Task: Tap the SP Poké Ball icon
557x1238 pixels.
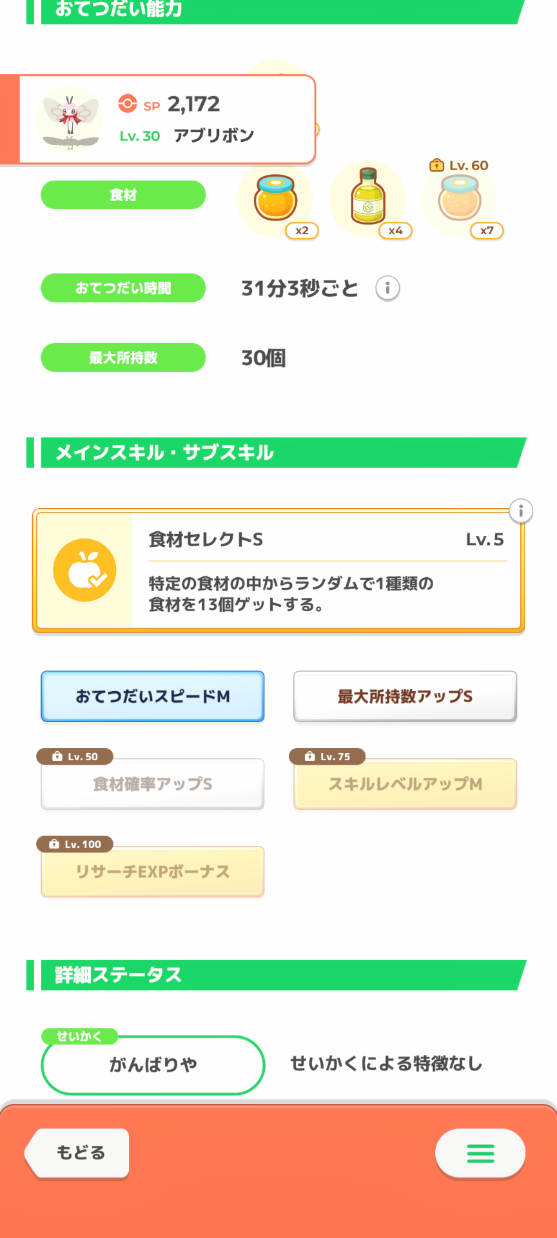Action: [x=128, y=104]
